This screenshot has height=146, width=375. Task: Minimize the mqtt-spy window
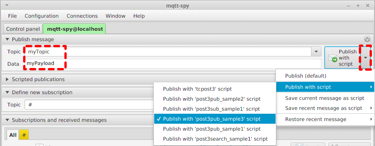point(349,6)
